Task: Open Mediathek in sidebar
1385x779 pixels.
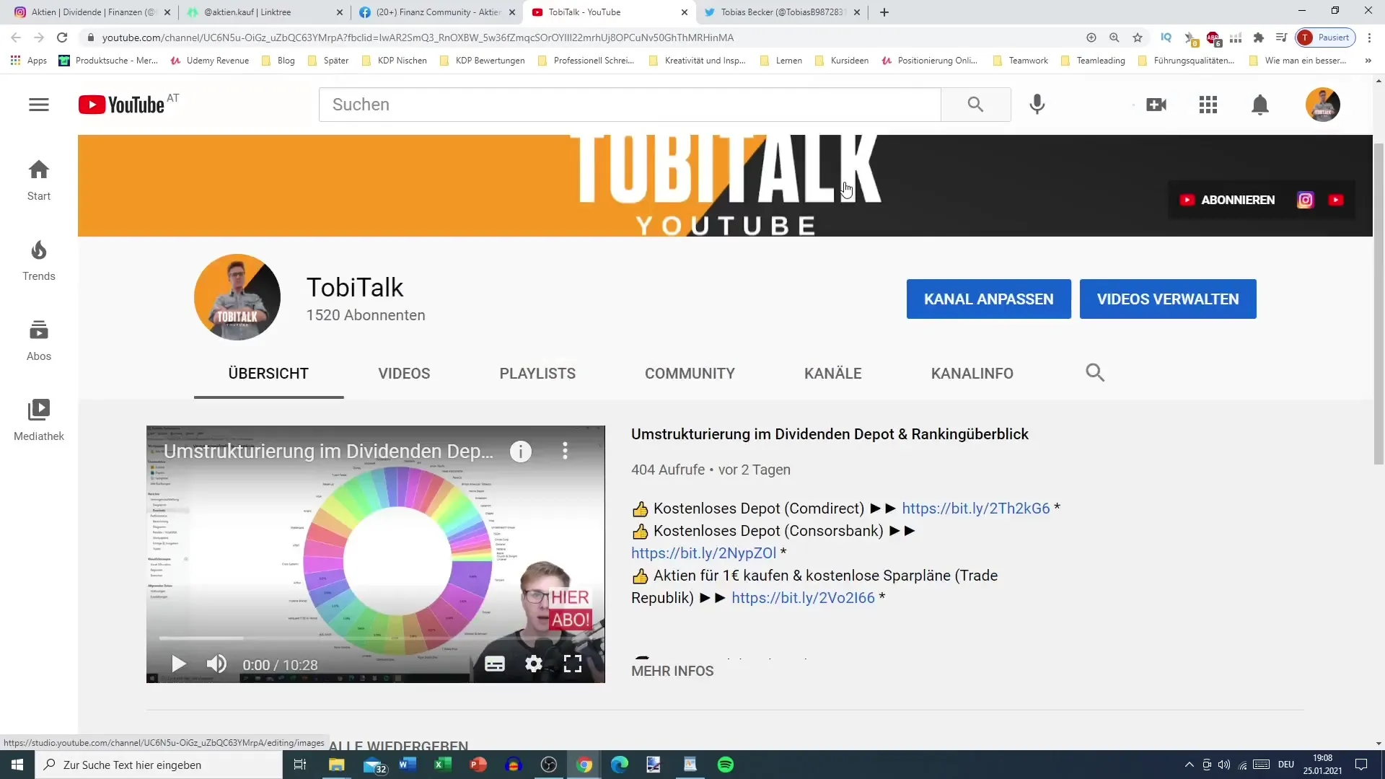Action: 39,421
